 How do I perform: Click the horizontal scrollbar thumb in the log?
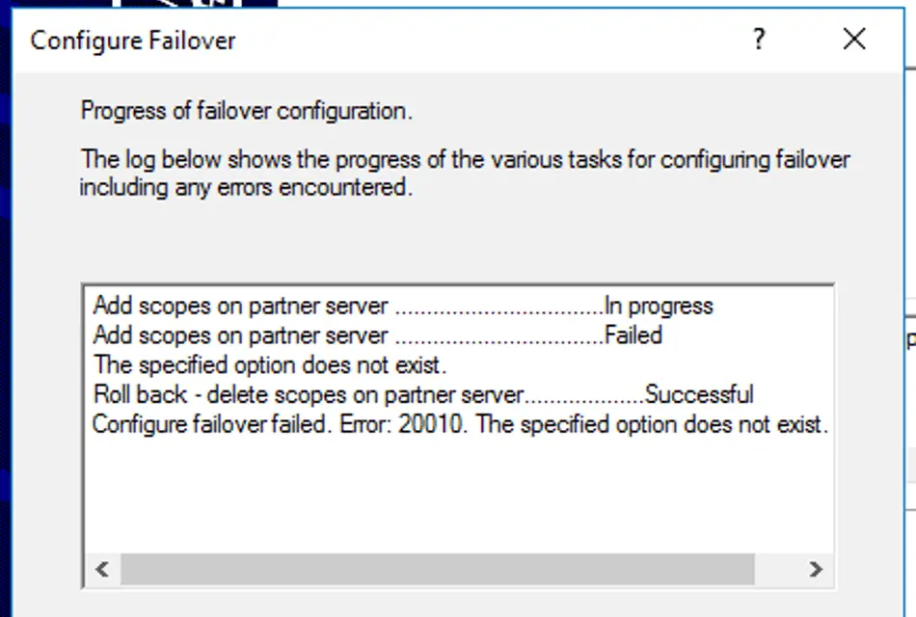pos(438,569)
